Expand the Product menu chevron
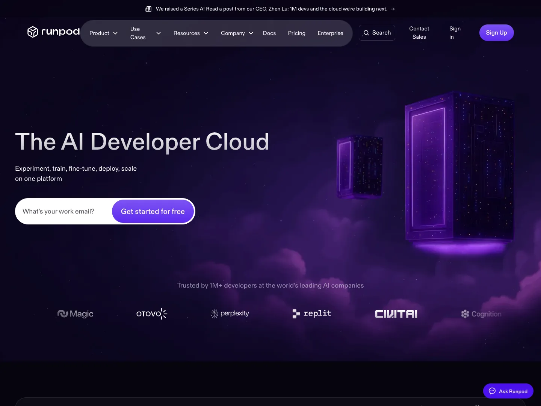541x406 pixels. 115,33
